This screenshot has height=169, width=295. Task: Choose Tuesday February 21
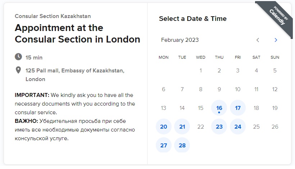(x=182, y=126)
